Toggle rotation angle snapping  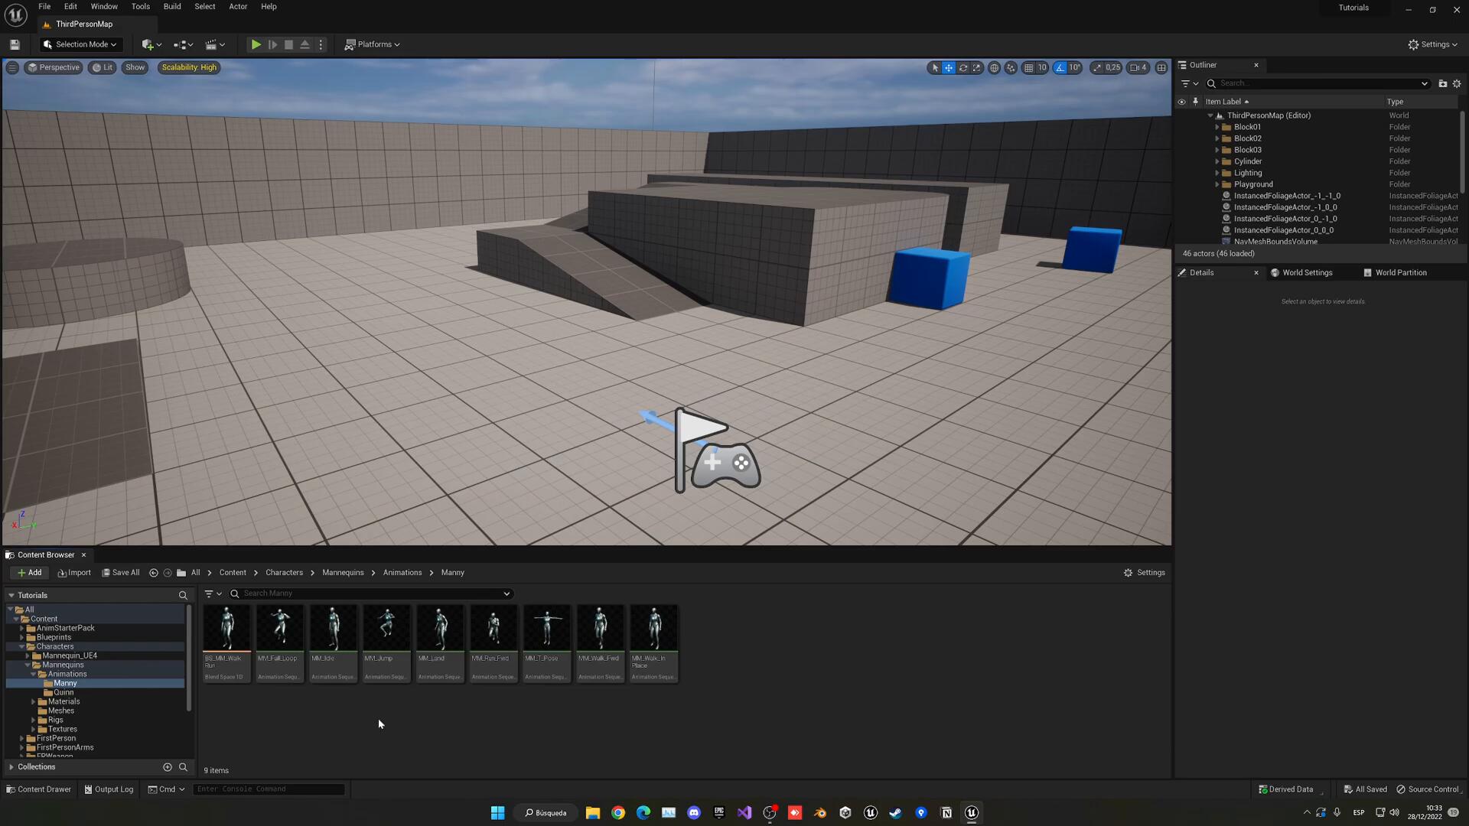tap(1060, 68)
